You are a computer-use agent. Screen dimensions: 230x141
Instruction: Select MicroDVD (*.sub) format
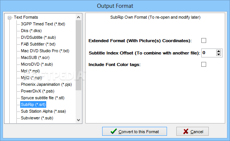coord(37,64)
